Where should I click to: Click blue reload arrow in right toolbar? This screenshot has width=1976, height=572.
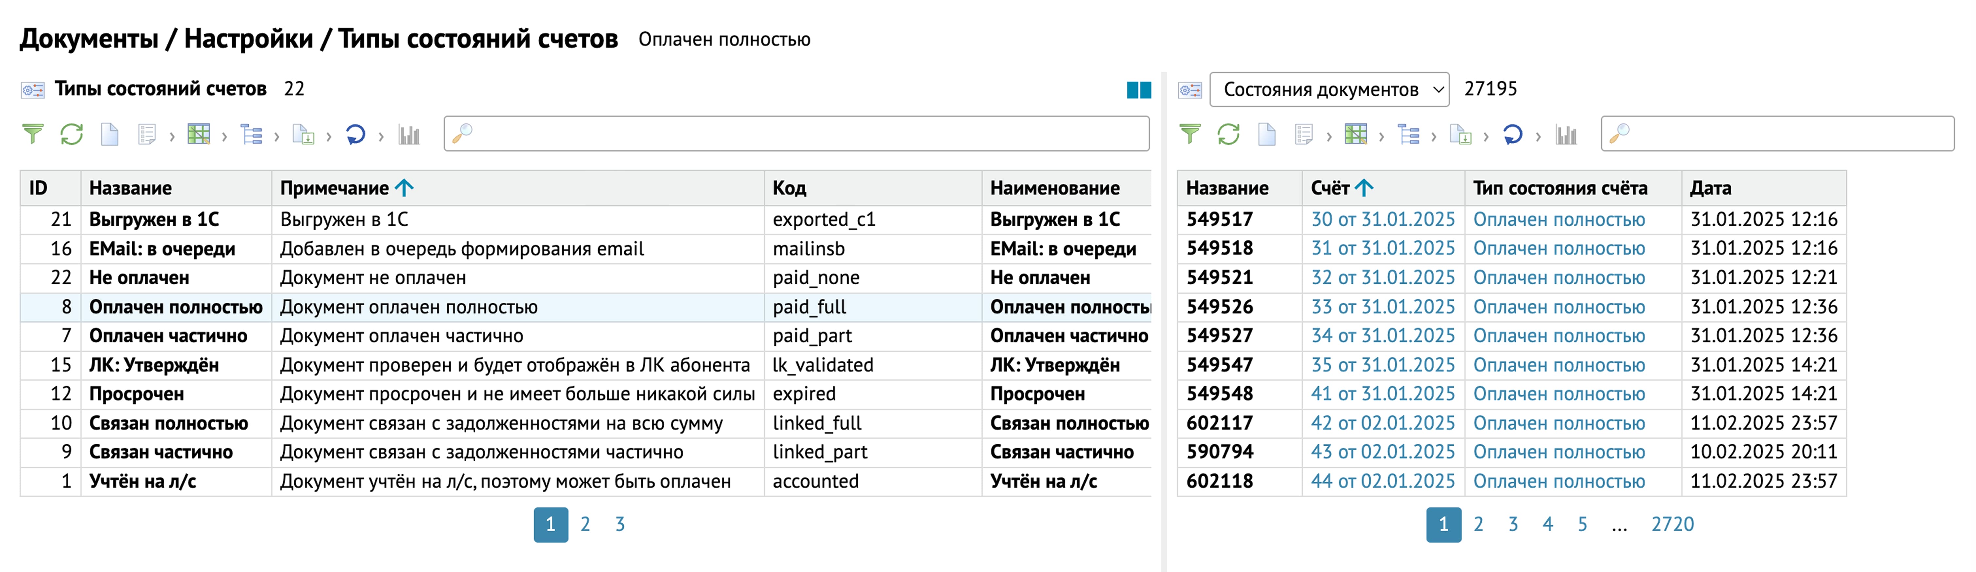point(1512,135)
